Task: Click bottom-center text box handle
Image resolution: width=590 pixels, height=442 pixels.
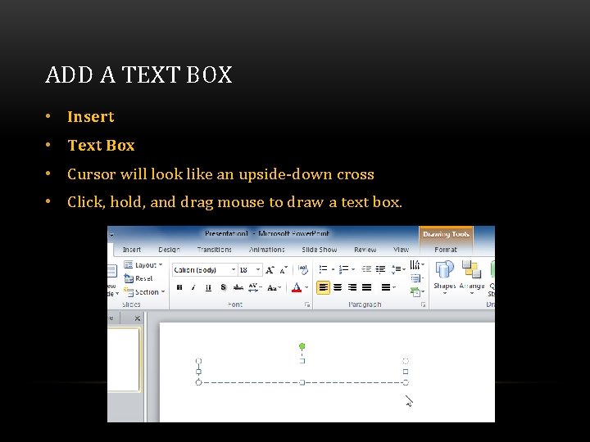Action: (302, 382)
